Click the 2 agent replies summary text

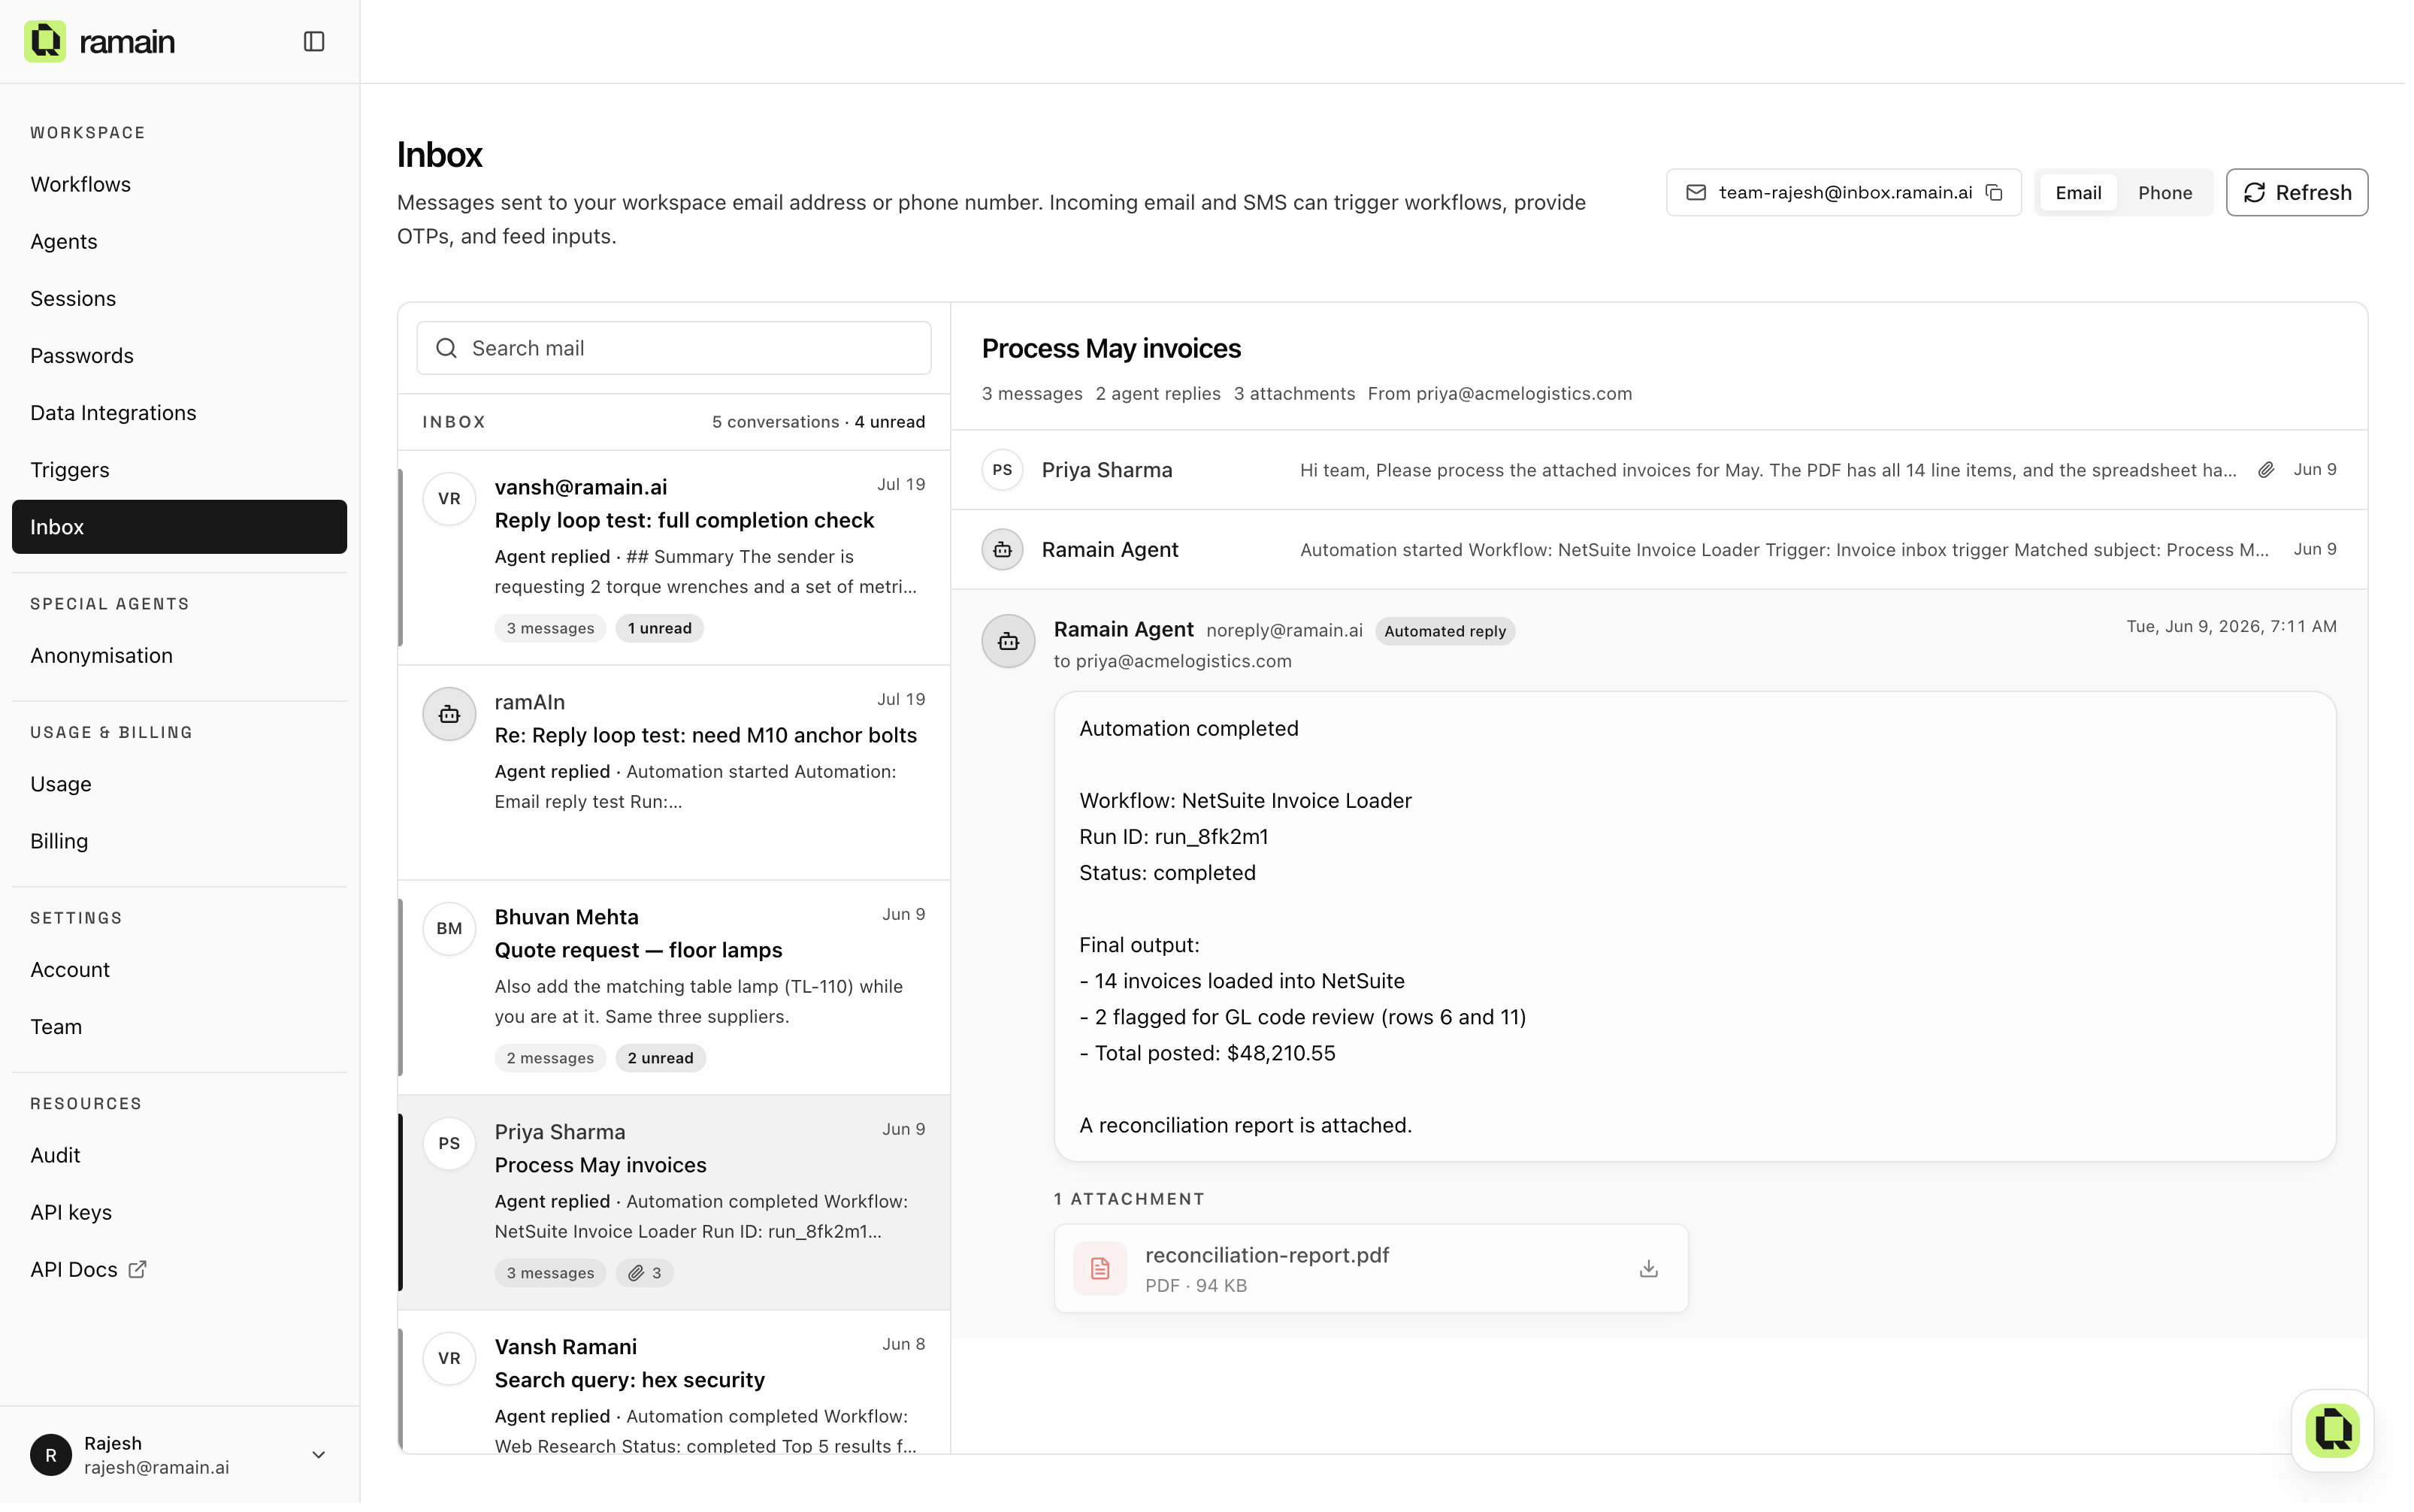(x=1159, y=394)
